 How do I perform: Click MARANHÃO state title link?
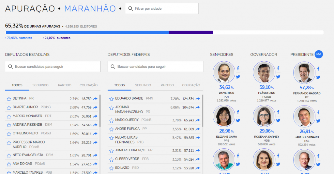coord(90,8)
